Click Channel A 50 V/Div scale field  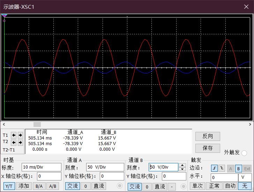(x=105, y=167)
